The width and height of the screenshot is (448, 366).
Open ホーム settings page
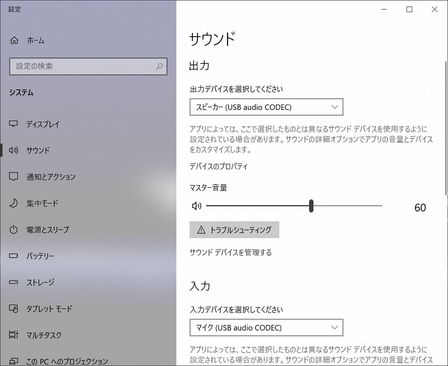35,40
